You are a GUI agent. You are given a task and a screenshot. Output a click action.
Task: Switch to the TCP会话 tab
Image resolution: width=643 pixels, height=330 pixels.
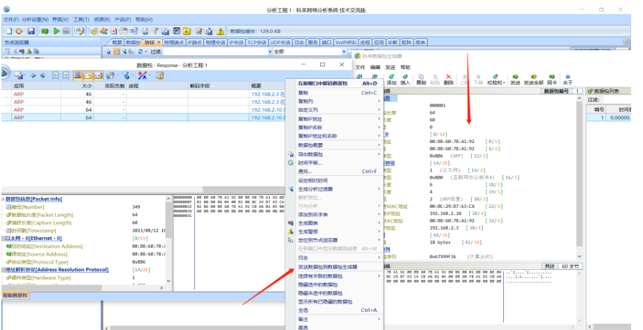(x=257, y=42)
